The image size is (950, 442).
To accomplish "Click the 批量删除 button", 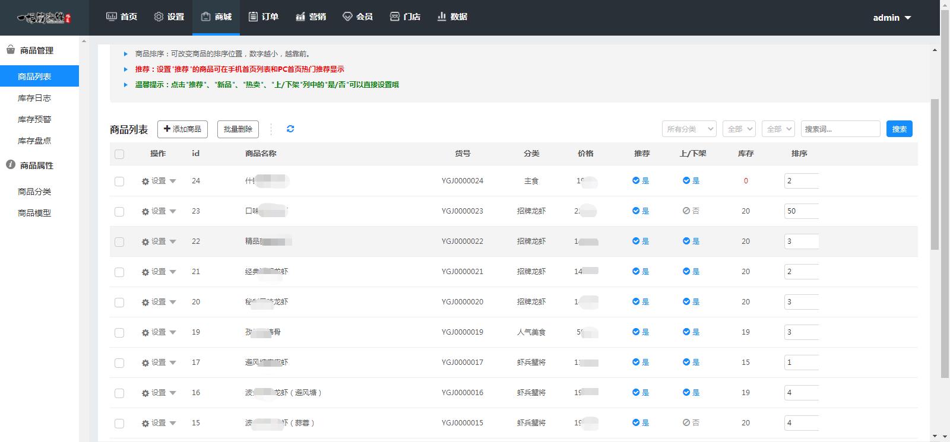I will pos(238,129).
